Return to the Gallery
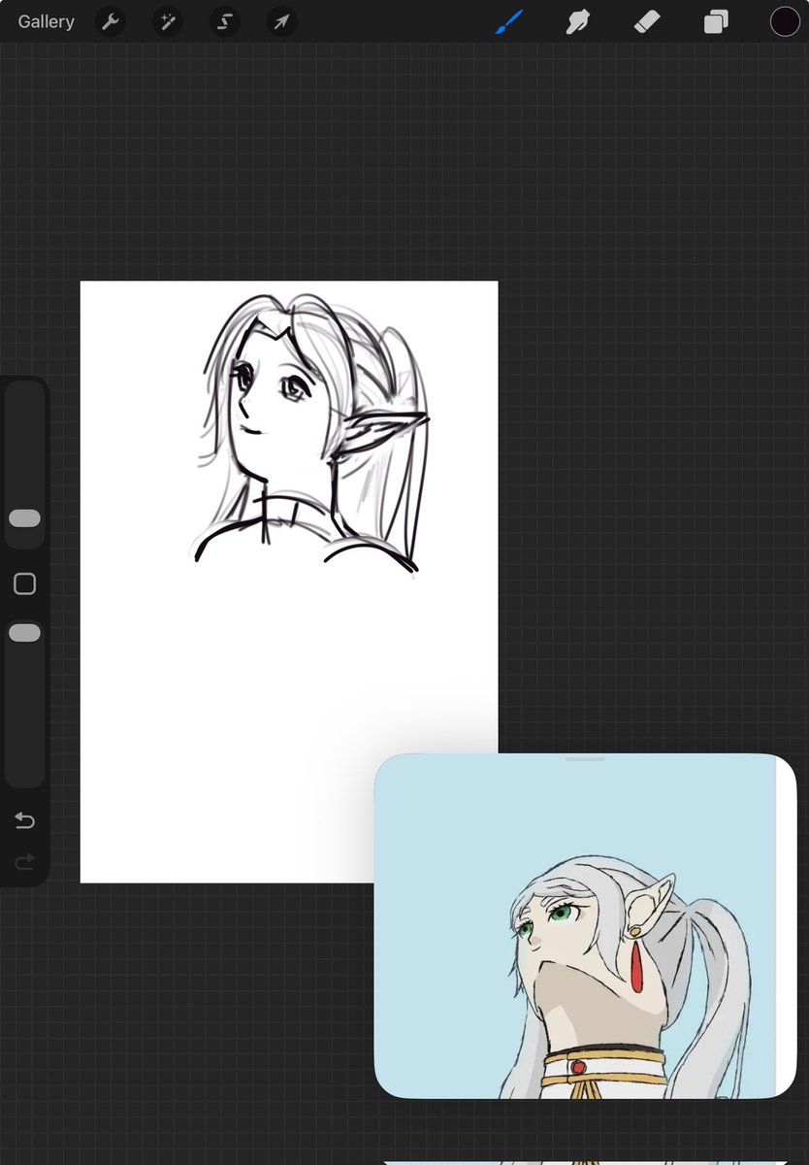The width and height of the screenshot is (809, 1165). [x=45, y=20]
